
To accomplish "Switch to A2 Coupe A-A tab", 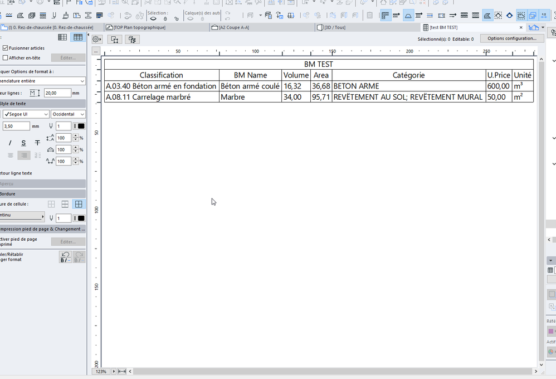I will (262, 27).
